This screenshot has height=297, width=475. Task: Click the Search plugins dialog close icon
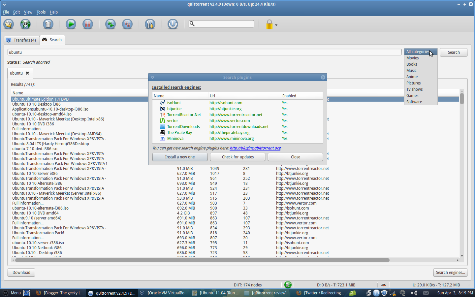click(x=323, y=77)
